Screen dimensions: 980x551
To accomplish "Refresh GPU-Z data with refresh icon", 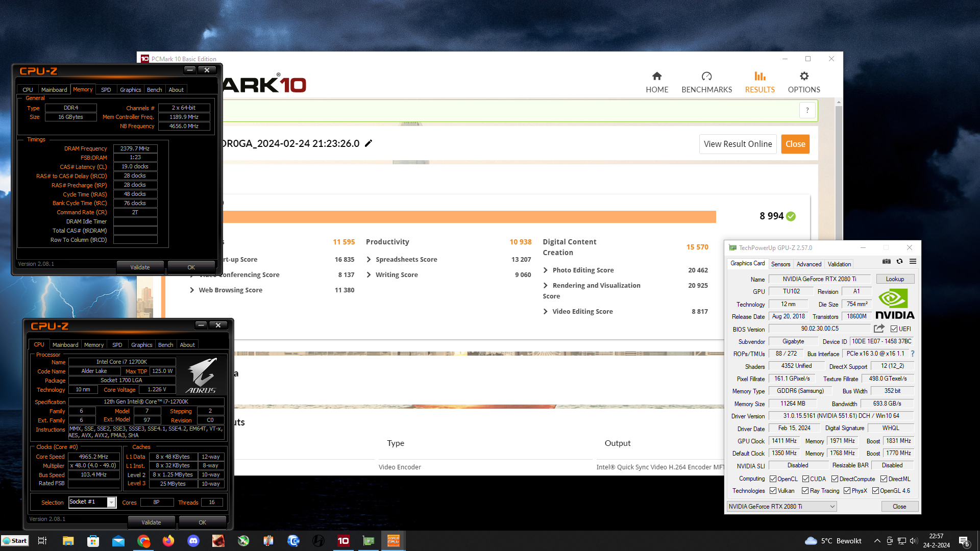I will pos(899,261).
